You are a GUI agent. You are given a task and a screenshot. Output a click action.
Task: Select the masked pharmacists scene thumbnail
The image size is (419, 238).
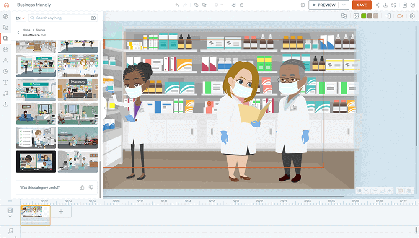pos(78,66)
